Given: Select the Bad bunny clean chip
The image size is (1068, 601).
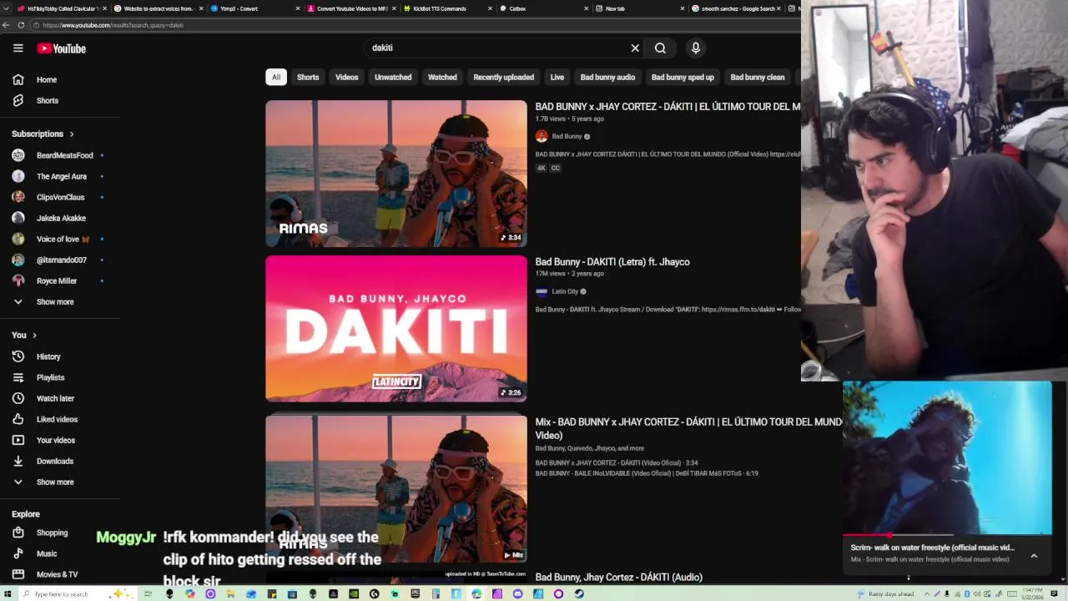Looking at the screenshot, I should tap(758, 77).
